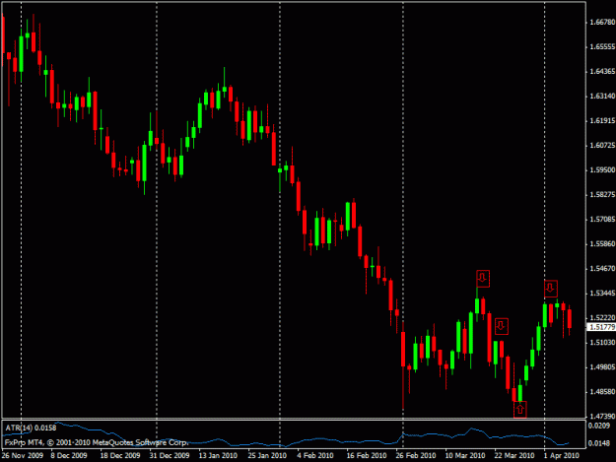Click the date label 22 Mar 2010

click(514, 455)
